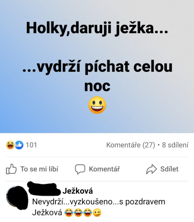Open the commenter's blacked-out profile picture
This screenshot has height=222, width=194.
pyautogui.click(x=17, y=198)
